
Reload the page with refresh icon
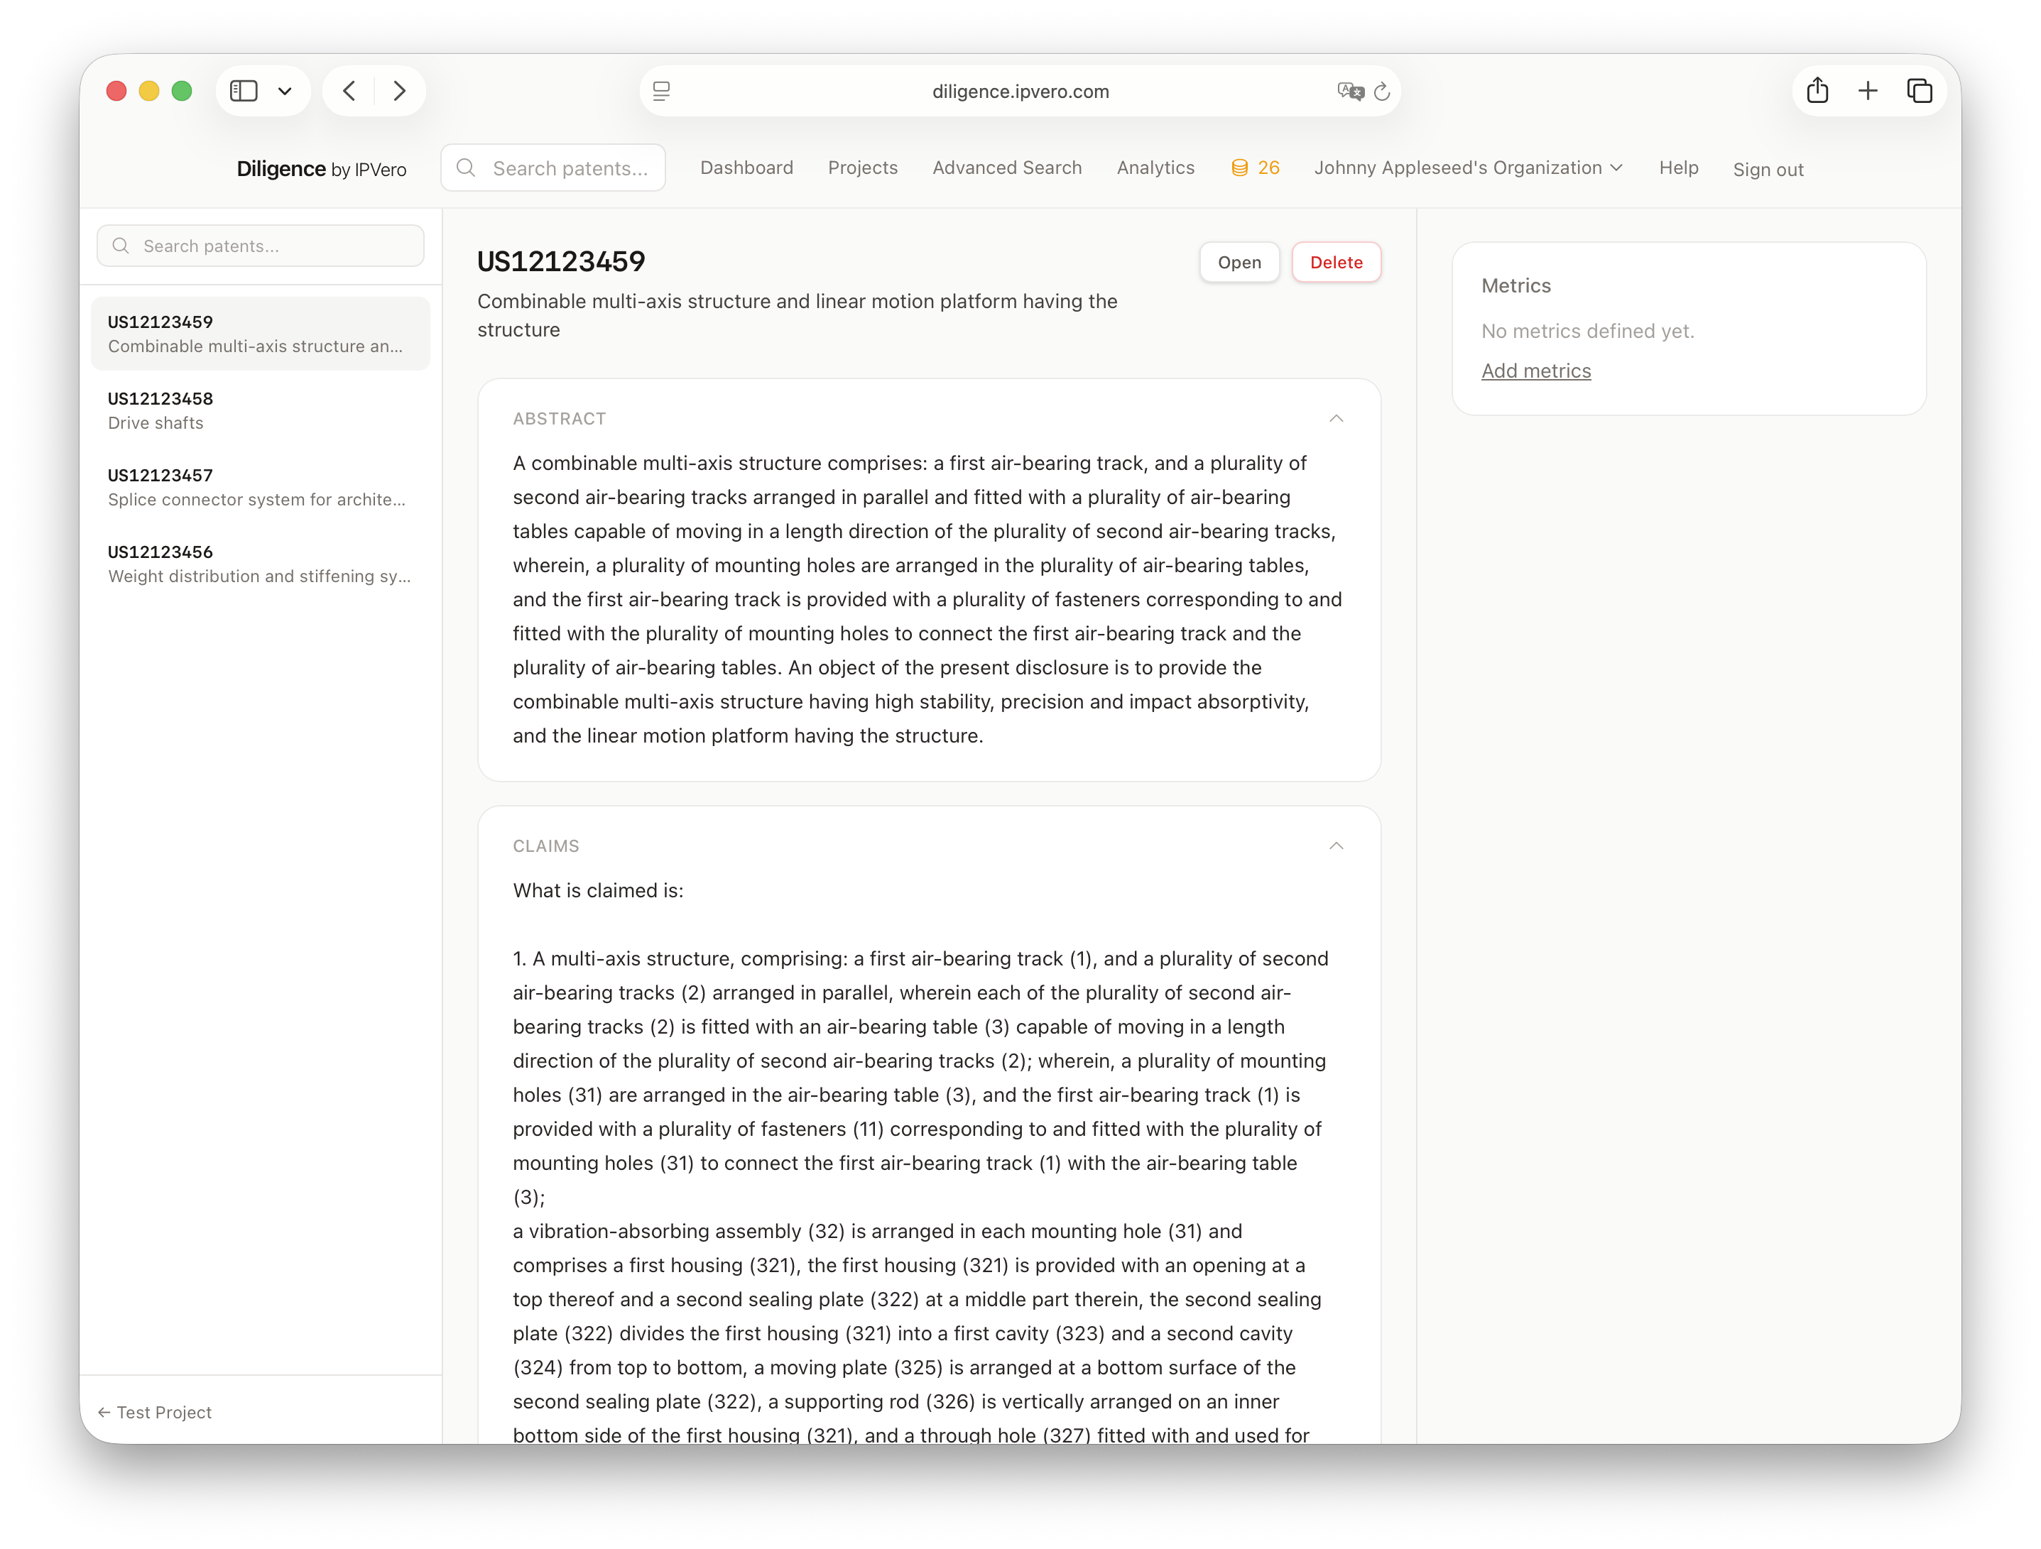tap(1382, 92)
